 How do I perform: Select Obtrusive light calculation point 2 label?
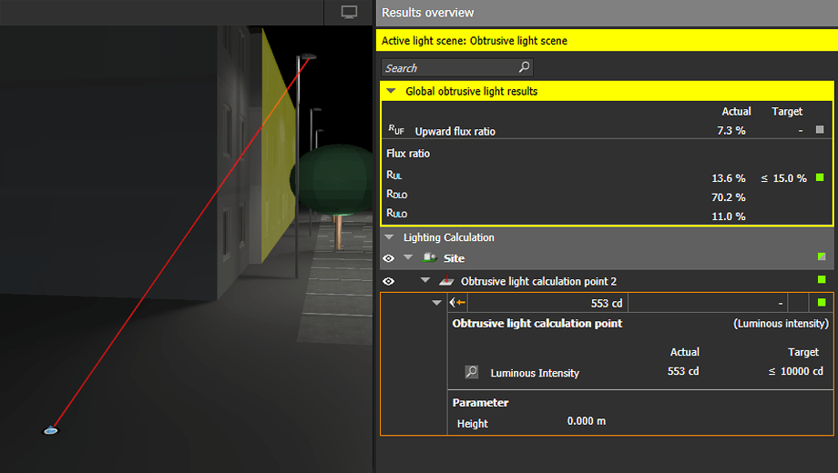tap(538, 281)
